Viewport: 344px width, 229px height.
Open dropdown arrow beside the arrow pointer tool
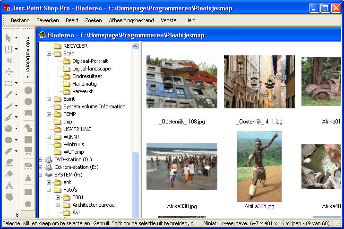click(x=17, y=38)
